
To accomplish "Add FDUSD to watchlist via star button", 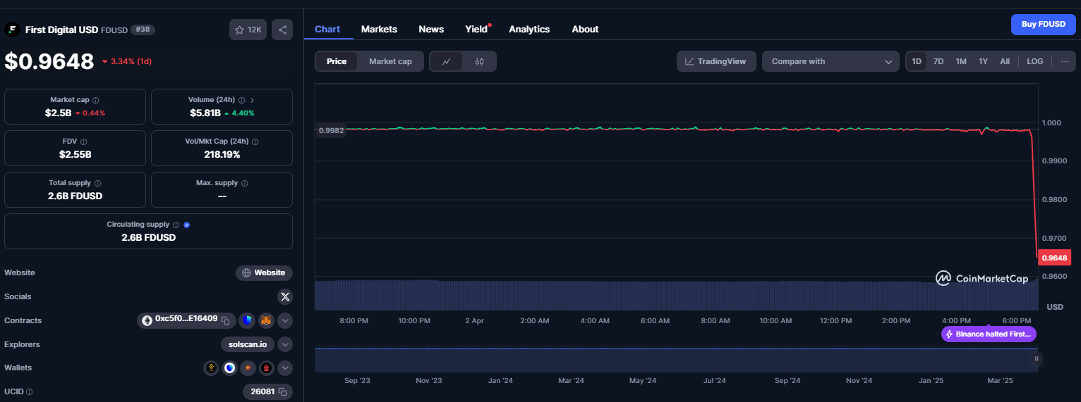I will [x=248, y=30].
